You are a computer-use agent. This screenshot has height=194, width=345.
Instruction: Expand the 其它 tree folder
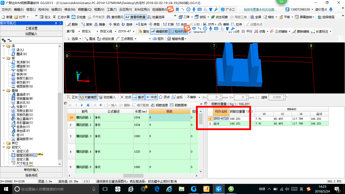click(x=4, y=143)
